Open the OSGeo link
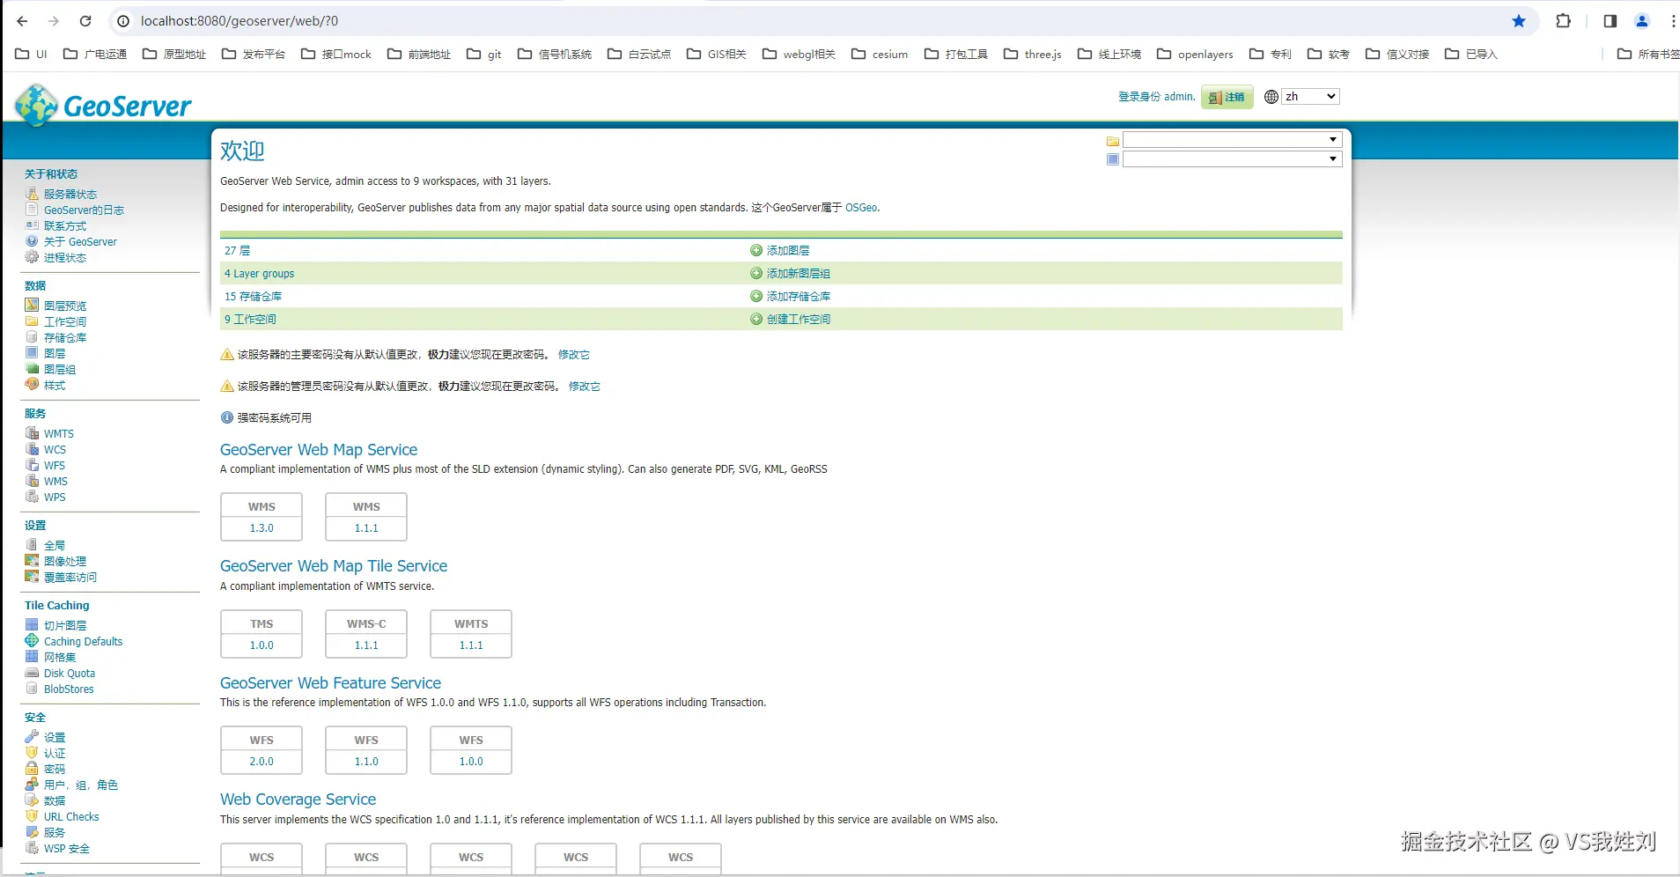Screen dimensions: 1680x877 (x=861, y=208)
